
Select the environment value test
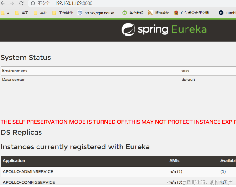pyautogui.click(x=185, y=71)
